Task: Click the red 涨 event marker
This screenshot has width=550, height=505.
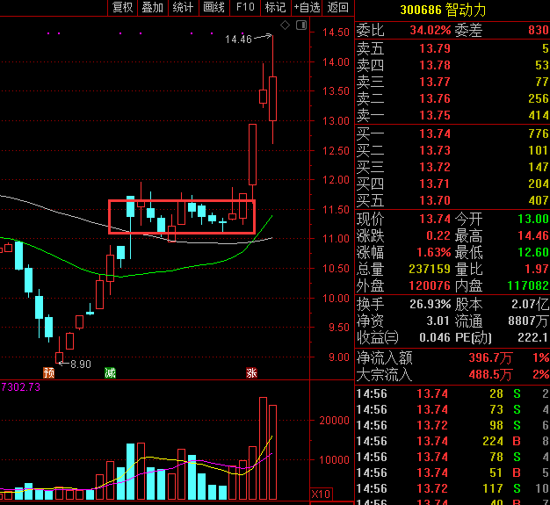Action: pos(252,372)
